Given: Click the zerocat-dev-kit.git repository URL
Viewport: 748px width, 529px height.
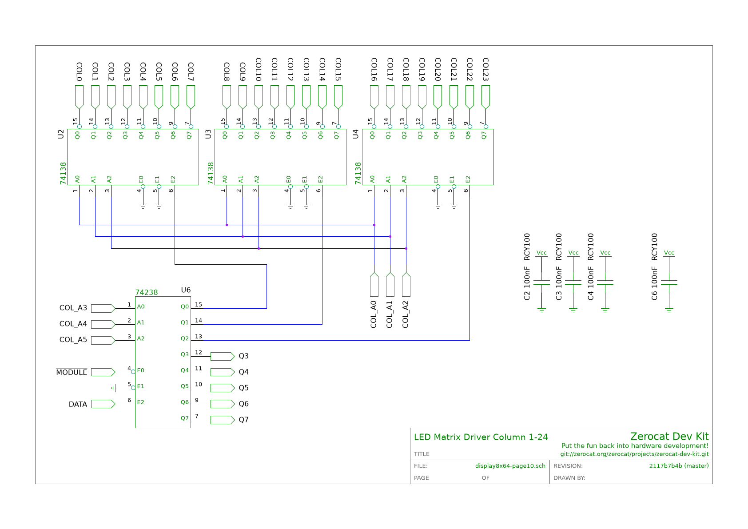Looking at the screenshot, I should pos(635,454).
